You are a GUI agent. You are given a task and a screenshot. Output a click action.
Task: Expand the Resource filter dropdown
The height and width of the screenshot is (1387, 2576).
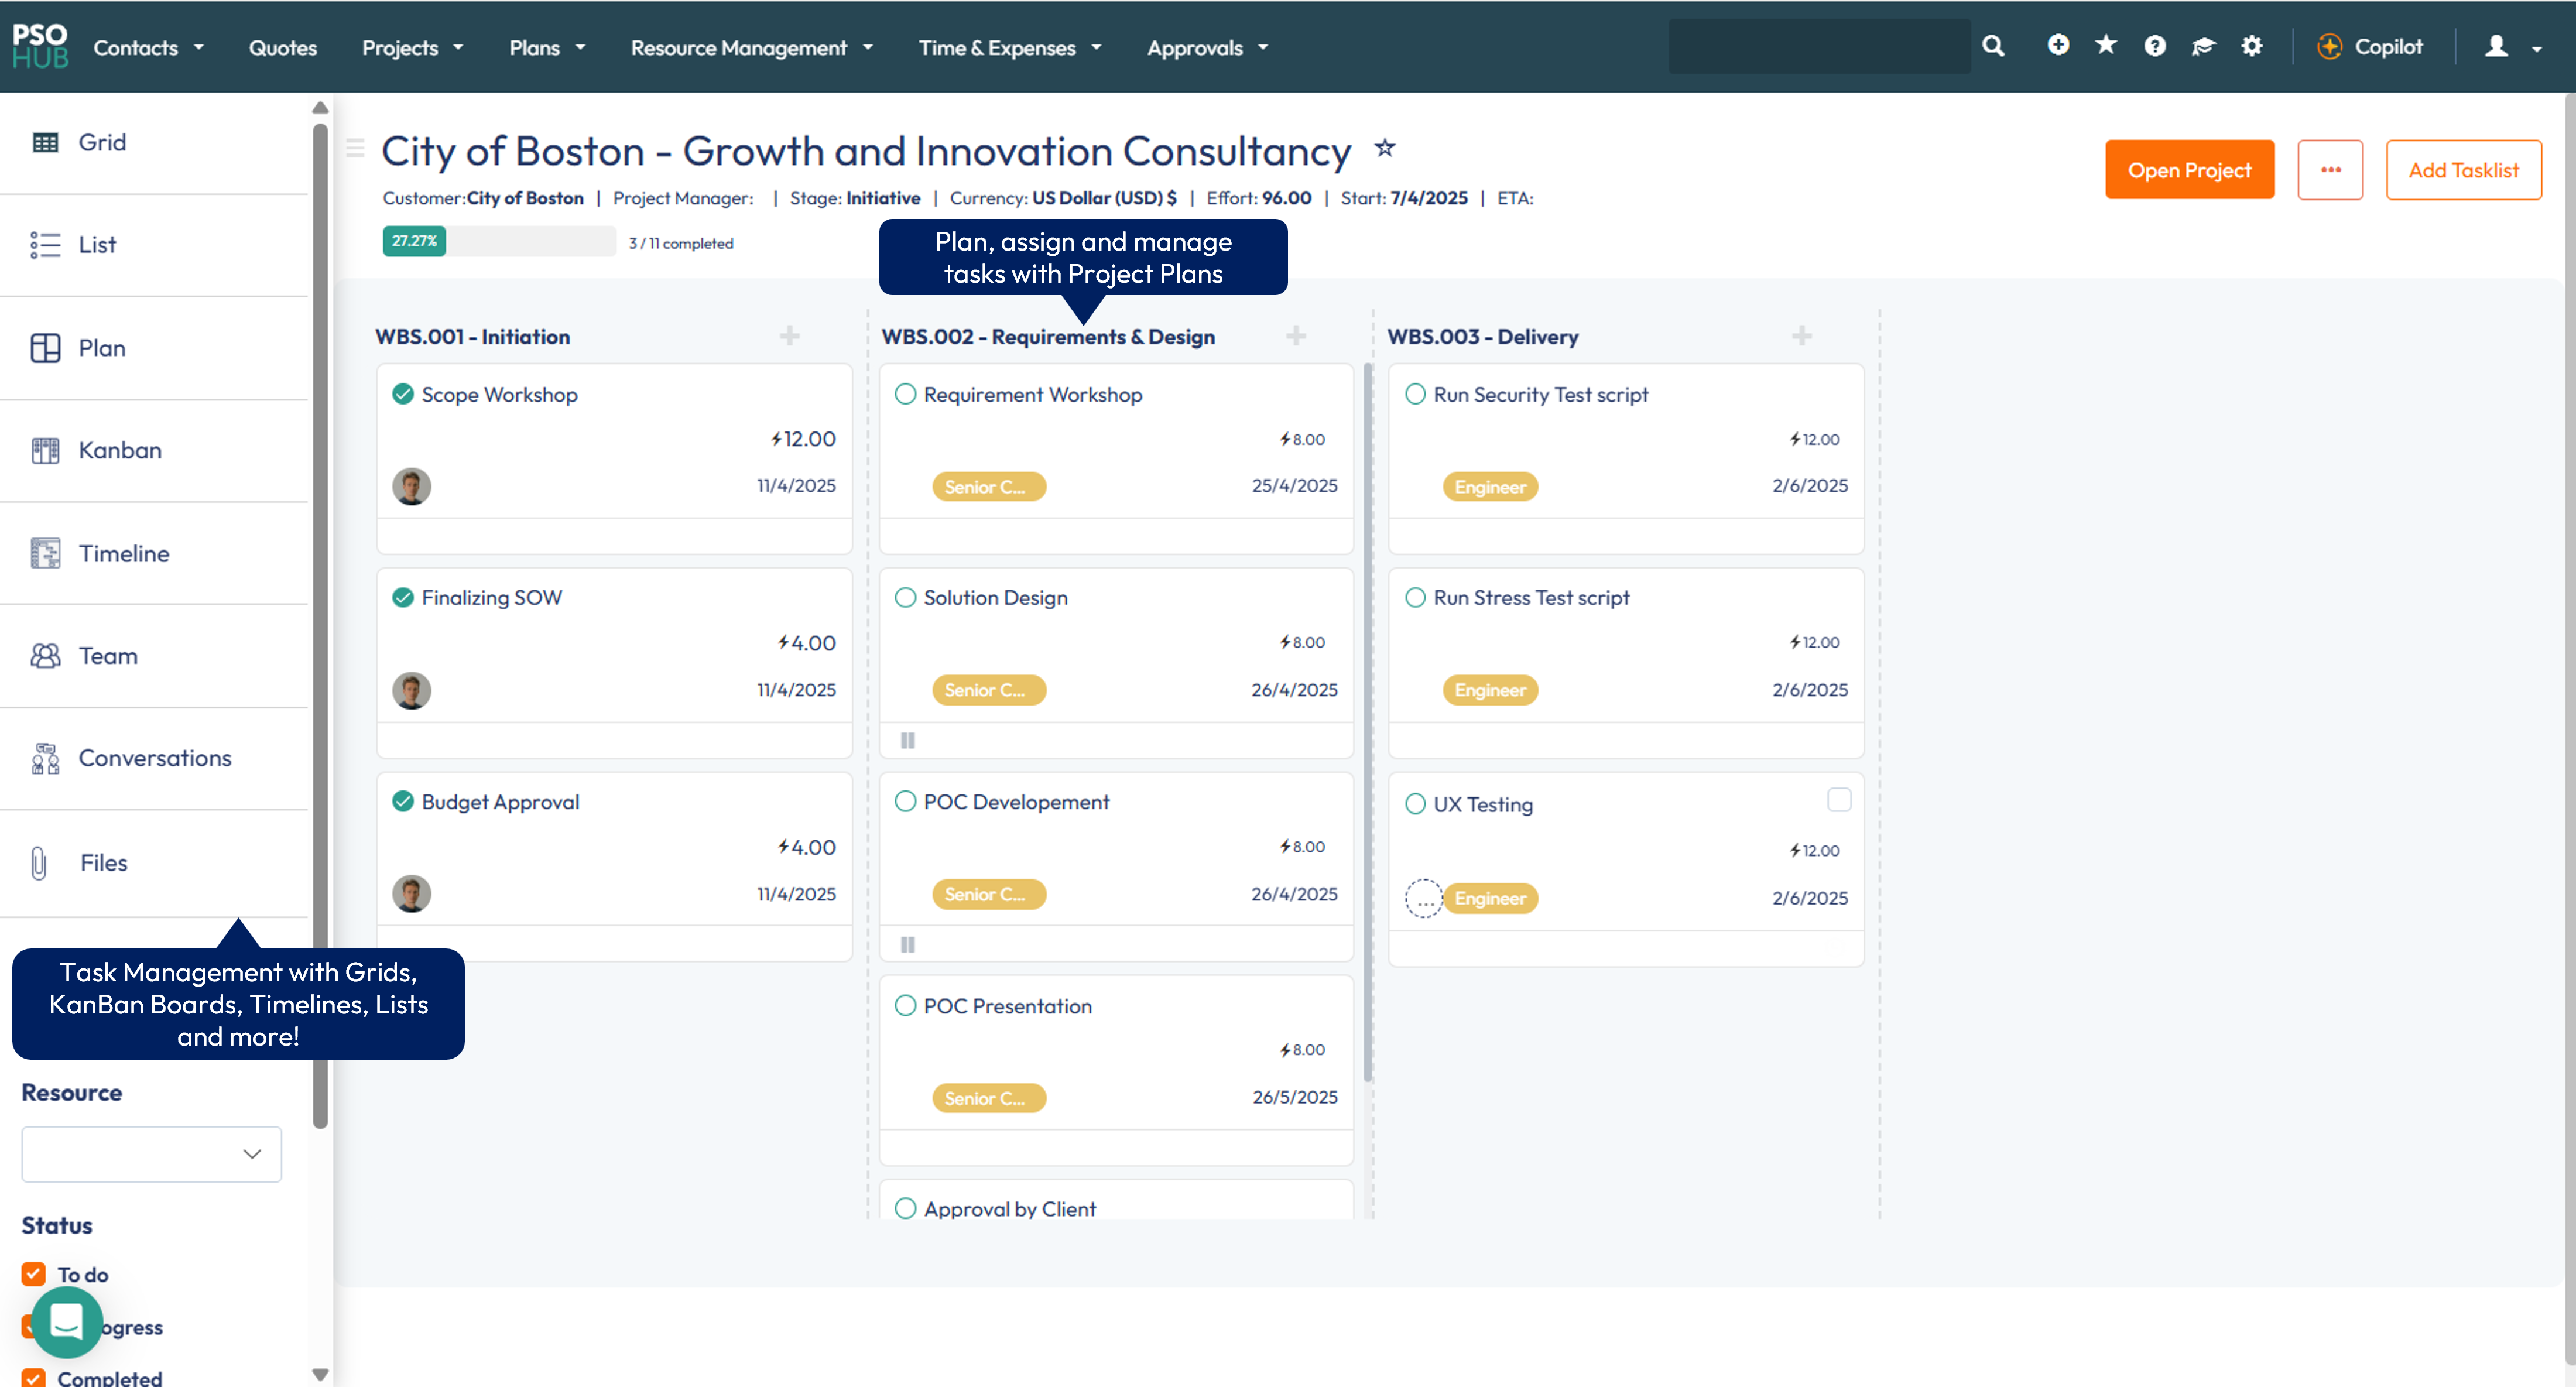[x=151, y=1153]
